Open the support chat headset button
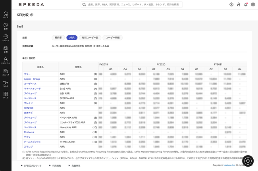Image resolution: width=258 pixels, height=171 pixels. tap(248, 161)
